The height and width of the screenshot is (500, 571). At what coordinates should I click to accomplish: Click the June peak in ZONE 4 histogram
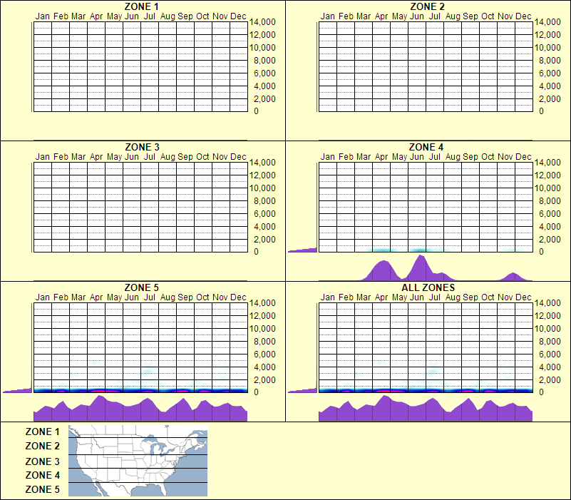click(x=421, y=264)
